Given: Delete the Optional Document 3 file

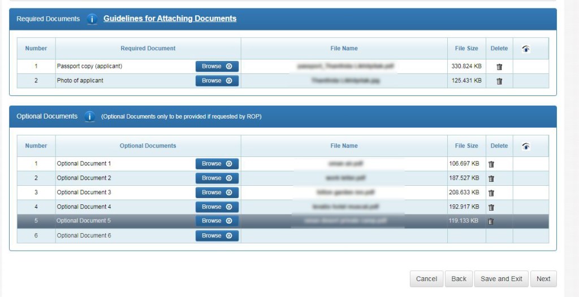Looking at the screenshot, I should point(491,193).
